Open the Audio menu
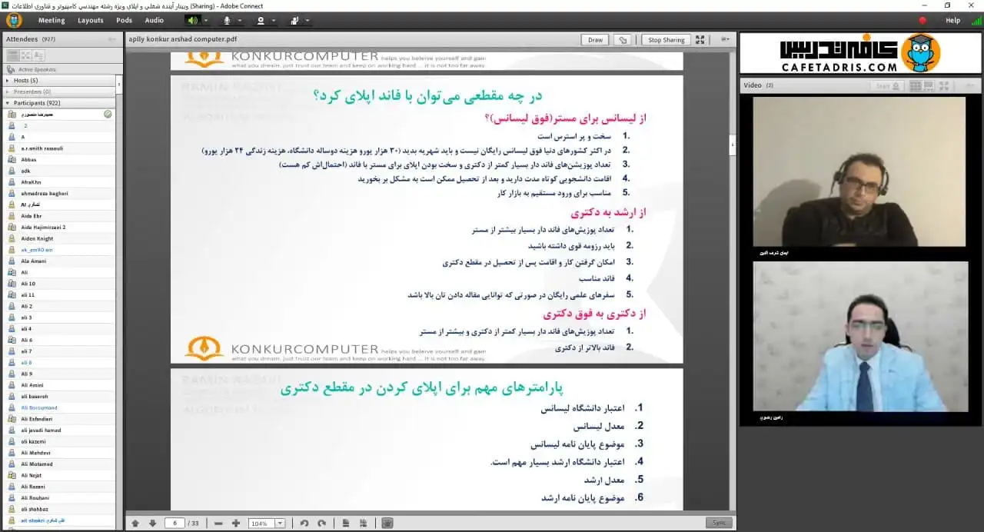This screenshot has width=984, height=532. click(x=154, y=21)
